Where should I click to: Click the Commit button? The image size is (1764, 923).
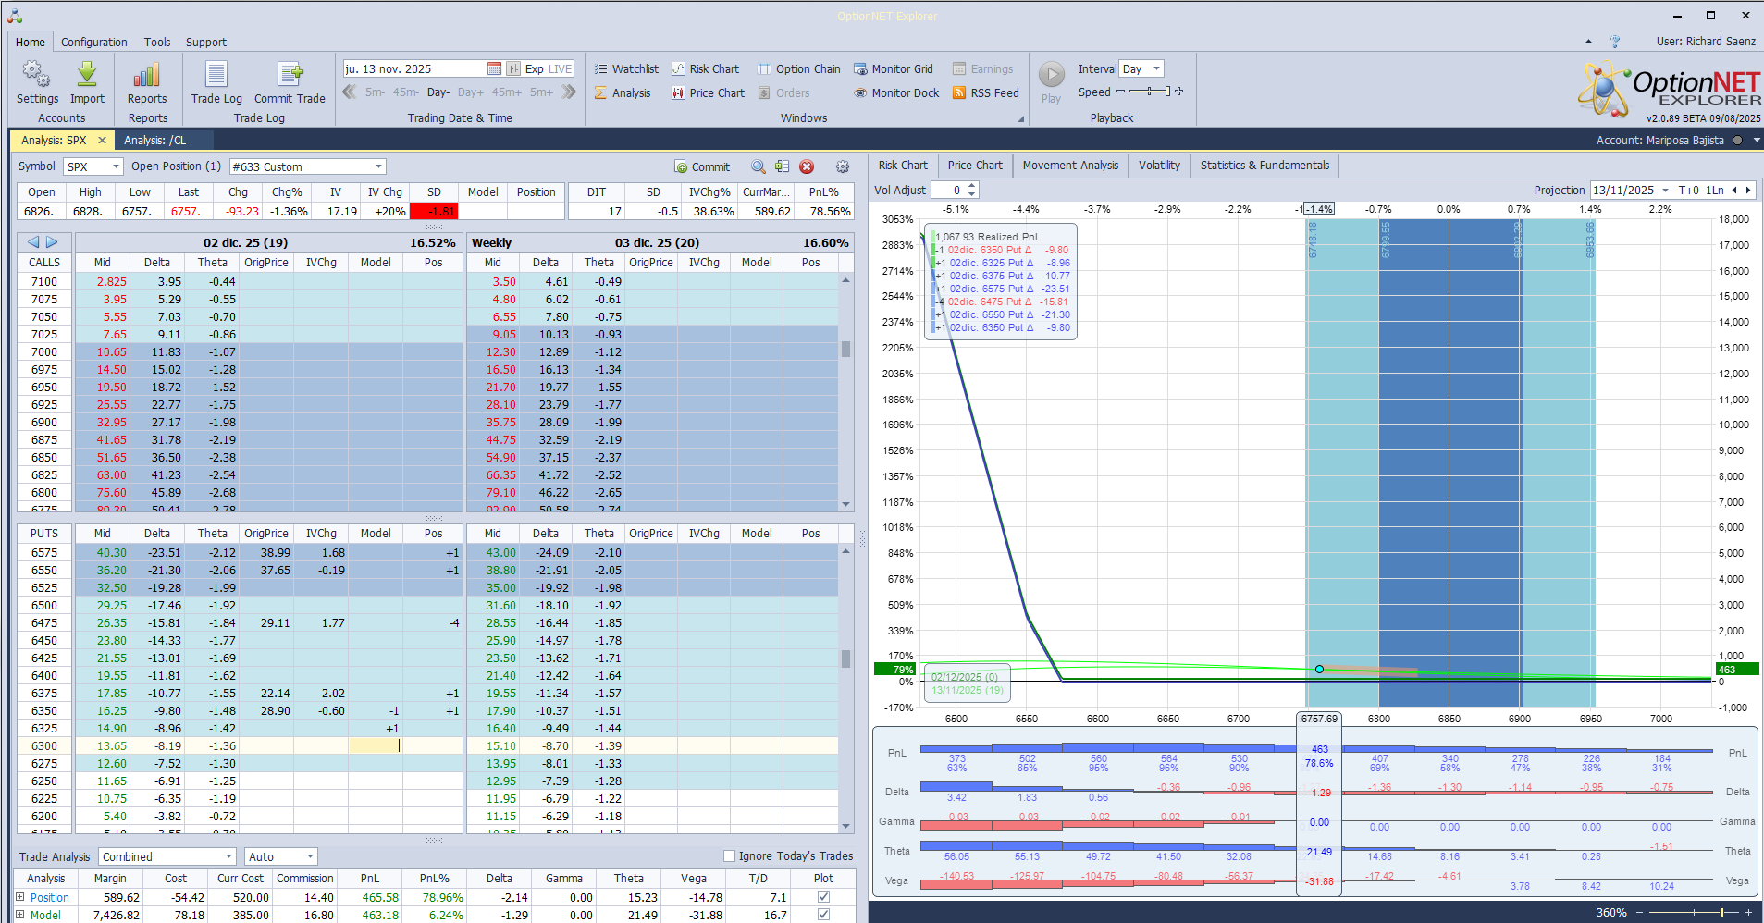click(702, 167)
